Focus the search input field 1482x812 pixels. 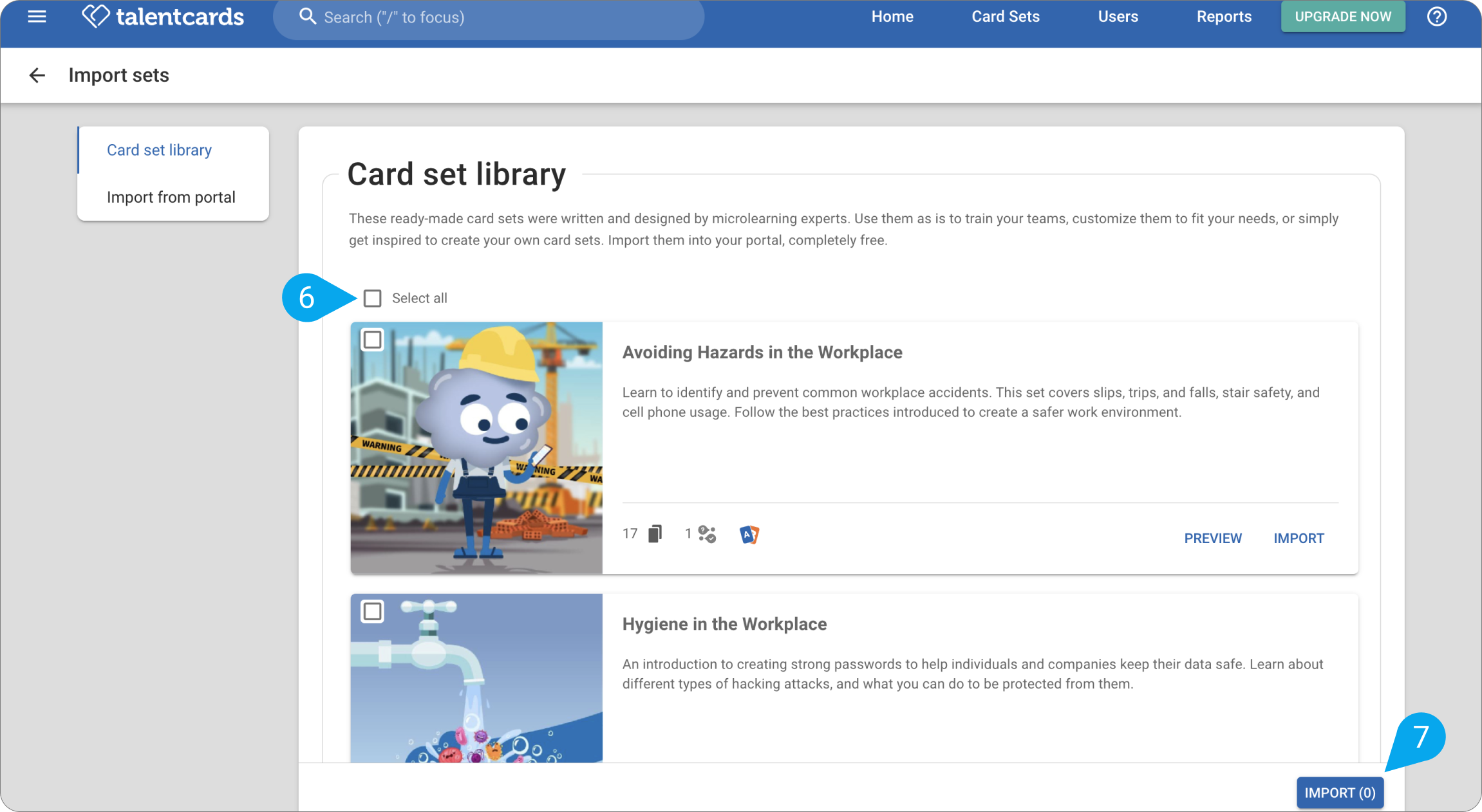coord(489,17)
